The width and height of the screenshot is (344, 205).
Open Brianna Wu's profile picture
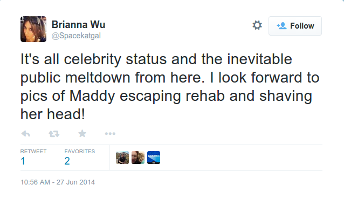point(33,29)
